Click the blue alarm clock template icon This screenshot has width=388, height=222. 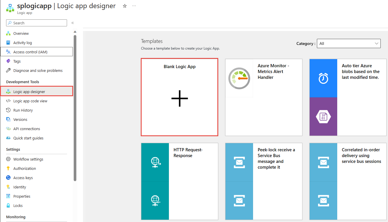point(323,78)
